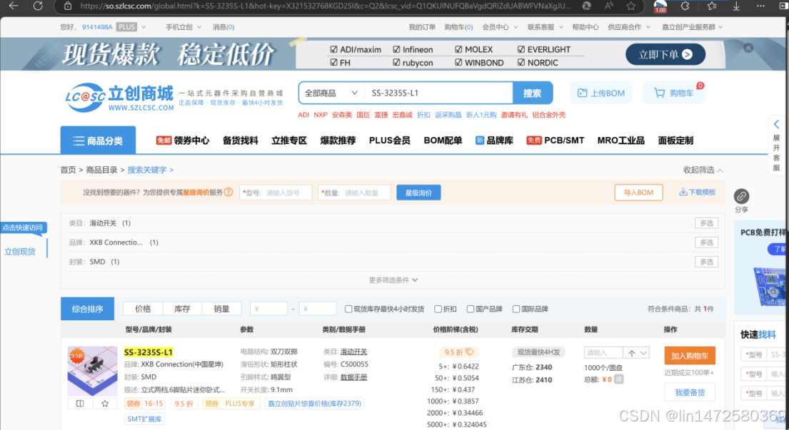
Task: Click the 下载模板 download icon link
Action: [x=697, y=192]
